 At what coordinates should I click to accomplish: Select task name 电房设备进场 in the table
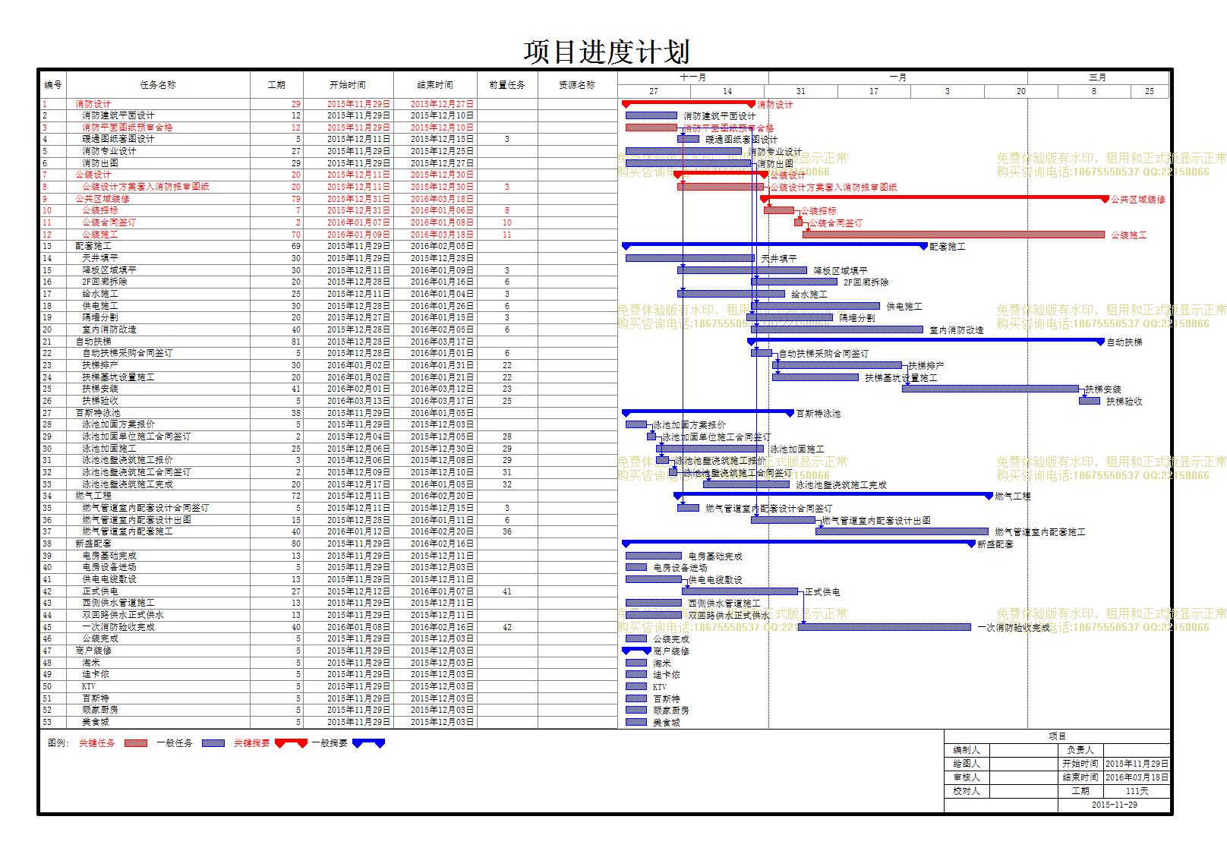click(x=109, y=567)
